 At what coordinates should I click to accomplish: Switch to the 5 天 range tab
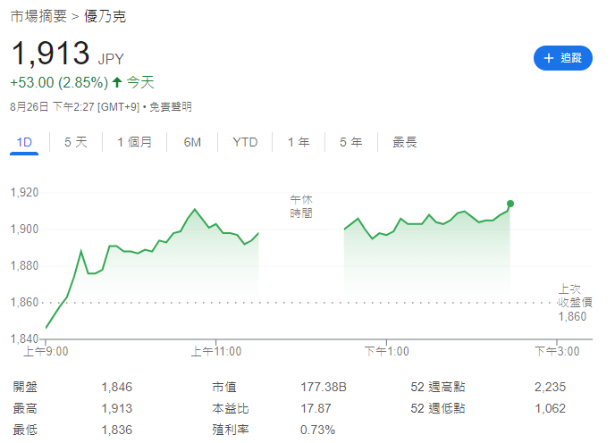click(76, 142)
